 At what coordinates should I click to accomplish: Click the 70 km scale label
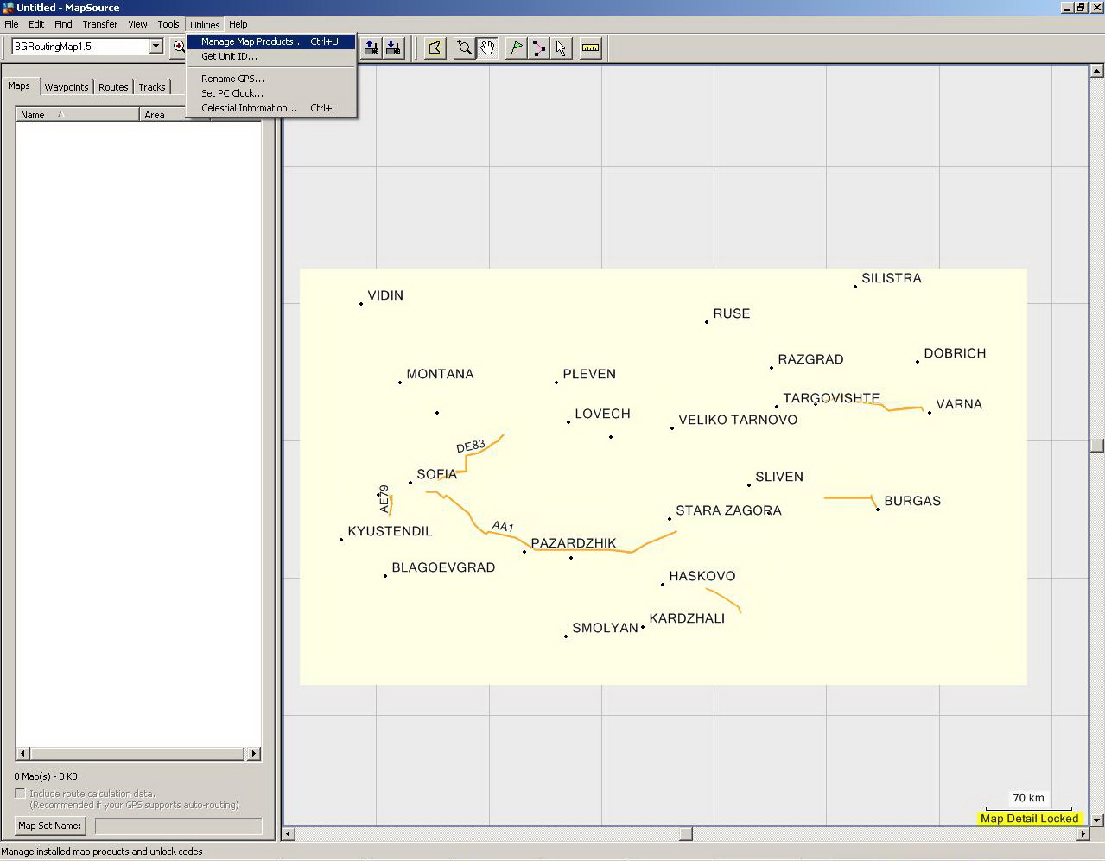pos(1028,798)
